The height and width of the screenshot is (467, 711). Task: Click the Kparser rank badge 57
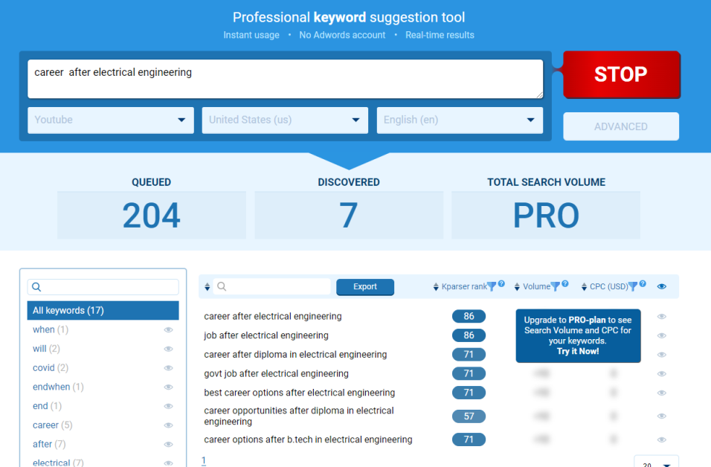click(469, 416)
